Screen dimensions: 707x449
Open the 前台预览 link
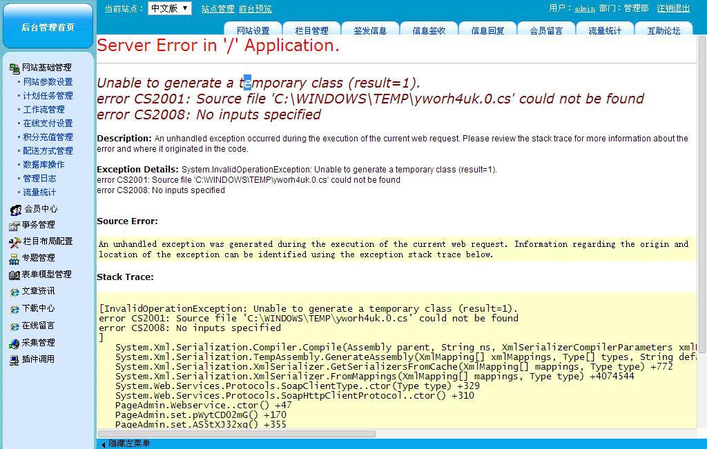point(255,9)
